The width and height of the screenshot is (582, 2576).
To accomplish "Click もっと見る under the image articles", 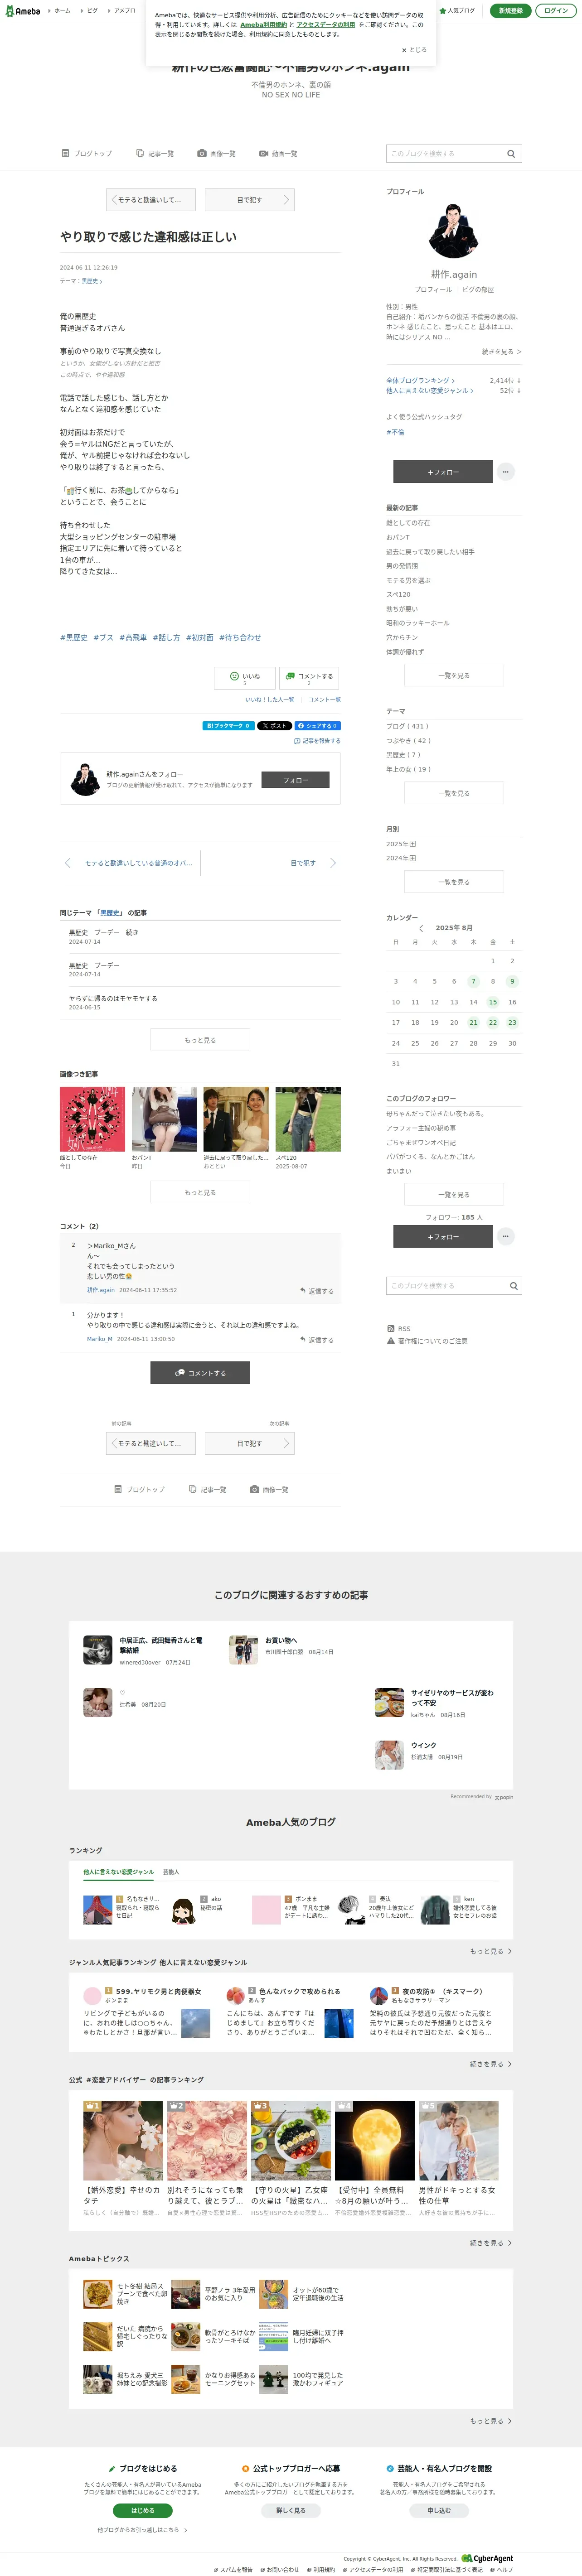I will 200,1192.
